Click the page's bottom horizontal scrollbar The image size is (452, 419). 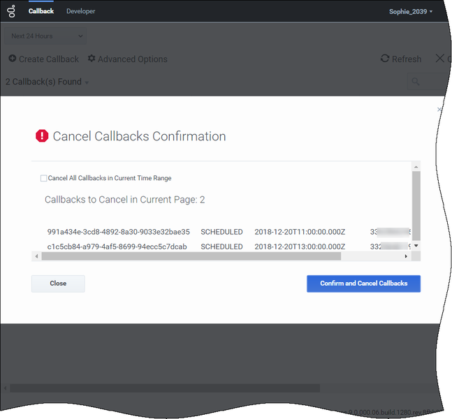[x=165, y=388]
